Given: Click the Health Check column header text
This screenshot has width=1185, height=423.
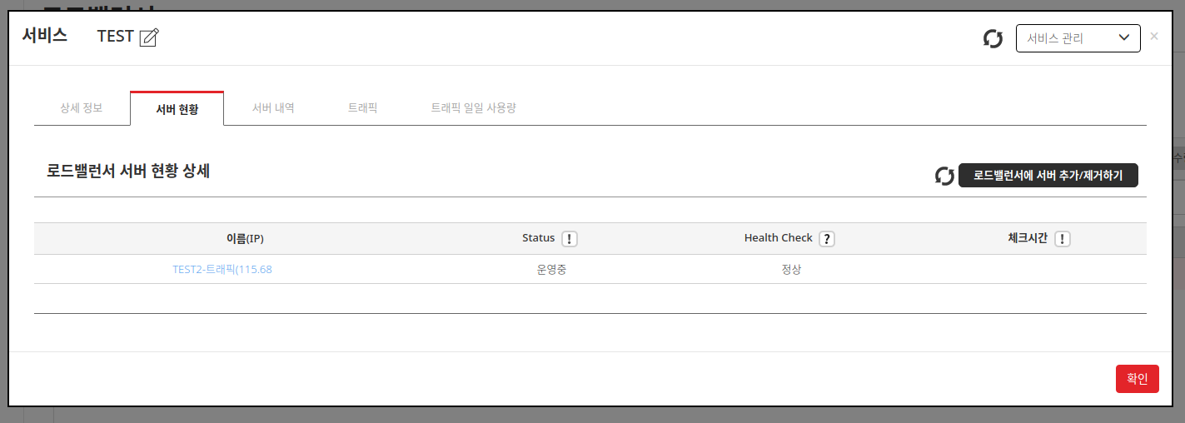Looking at the screenshot, I should pos(779,238).
